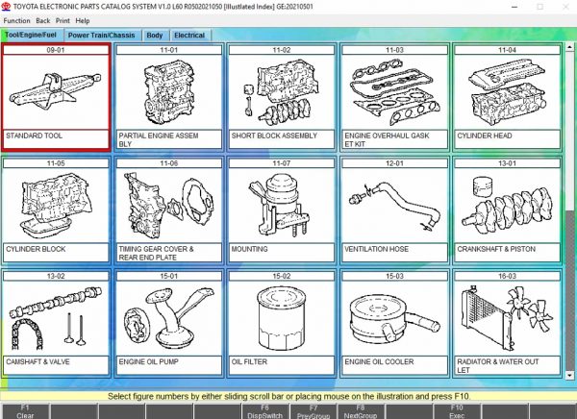The image size is (577, 419).
Task: Click figure number 11-07 label
Action: click(282, 163)
